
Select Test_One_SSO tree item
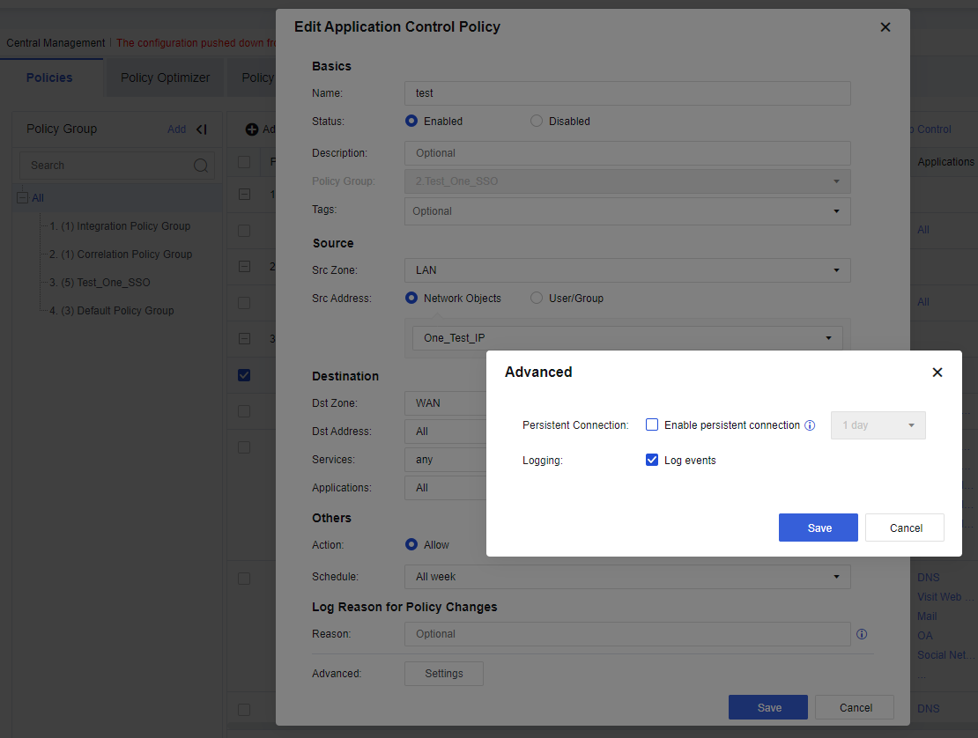pos(100,283)
